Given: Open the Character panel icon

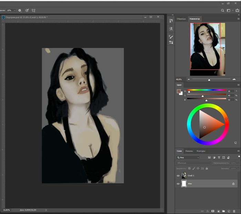Looking at the screenshot, I should (171, 29).
